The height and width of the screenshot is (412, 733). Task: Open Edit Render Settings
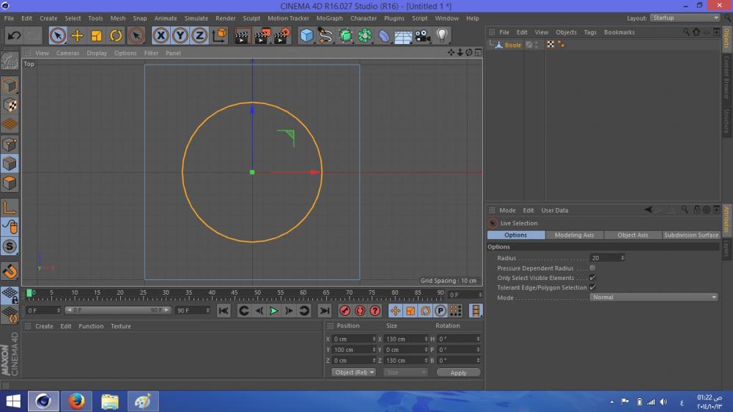pos(281,35)
